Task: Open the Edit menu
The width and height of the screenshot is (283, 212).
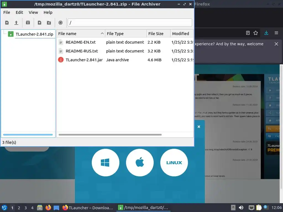Action: pyautogui.click(x=19, y=12)
